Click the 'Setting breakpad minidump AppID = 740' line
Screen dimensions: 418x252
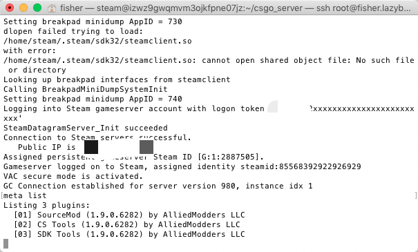[x=93, y=99]
